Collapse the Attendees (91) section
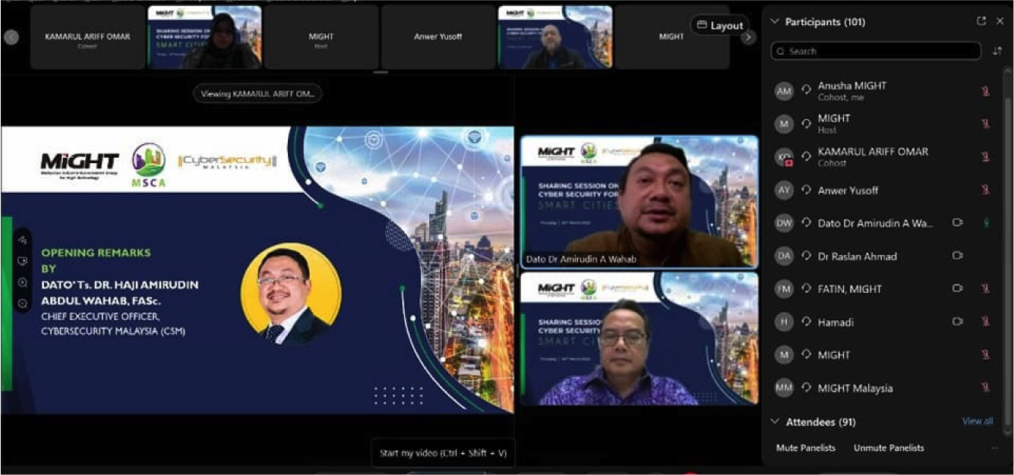1014x475 pixels. coord(775,422)
